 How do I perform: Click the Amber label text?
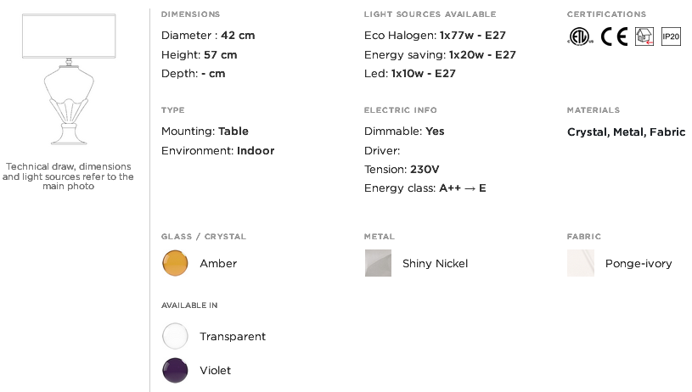218,264
